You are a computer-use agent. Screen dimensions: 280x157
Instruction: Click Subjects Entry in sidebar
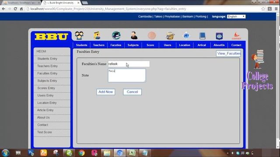[47, 81]
